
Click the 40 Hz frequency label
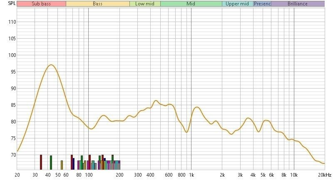point(48,175)
